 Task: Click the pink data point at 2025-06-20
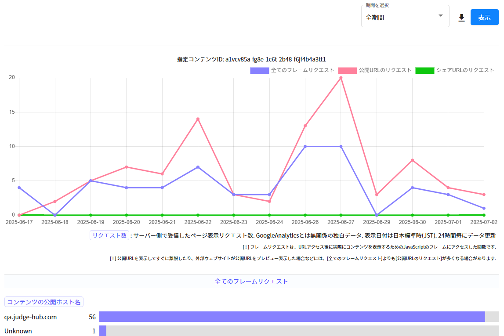click(x=126, y=167)
